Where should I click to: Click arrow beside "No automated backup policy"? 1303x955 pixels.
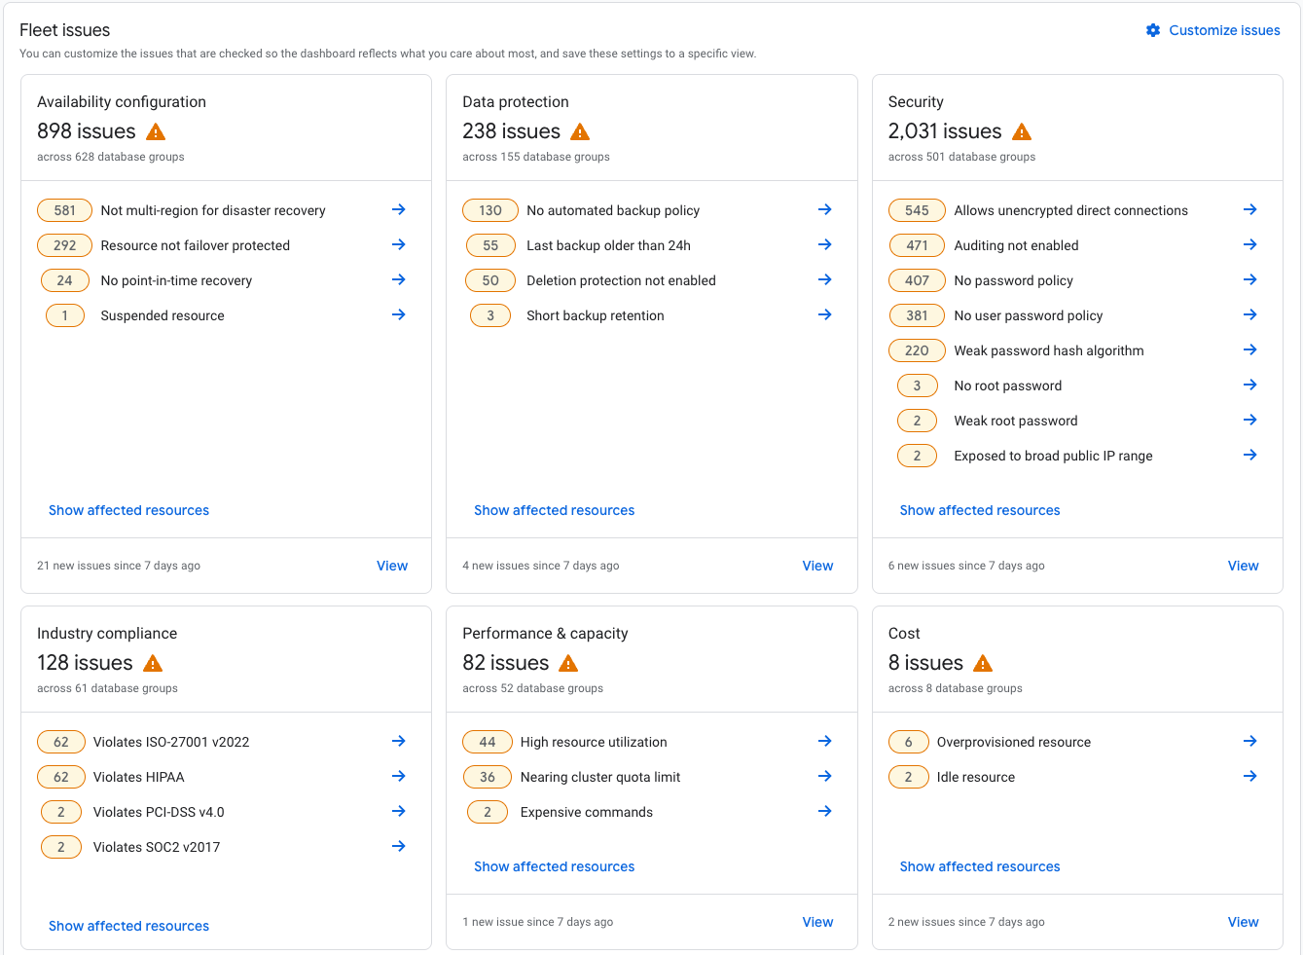click(x=824, y=209)
